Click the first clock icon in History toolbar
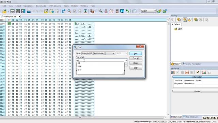 179,20
